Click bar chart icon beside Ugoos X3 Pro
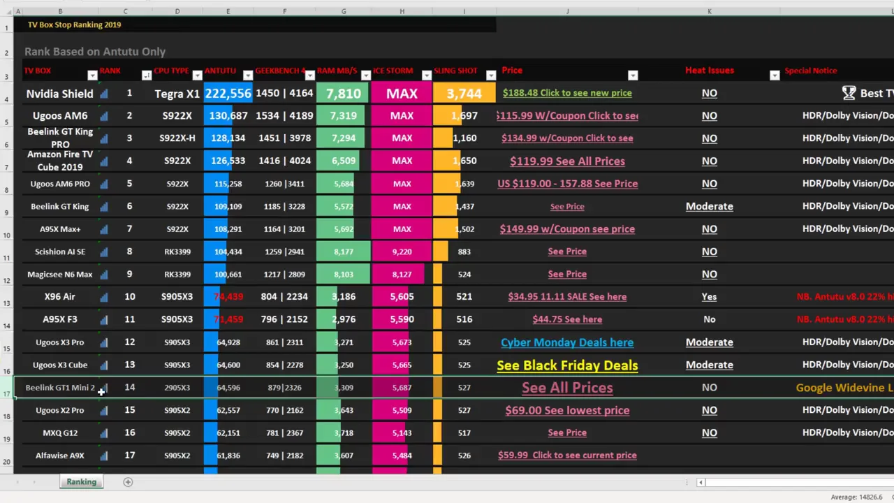 pos(104,342)
